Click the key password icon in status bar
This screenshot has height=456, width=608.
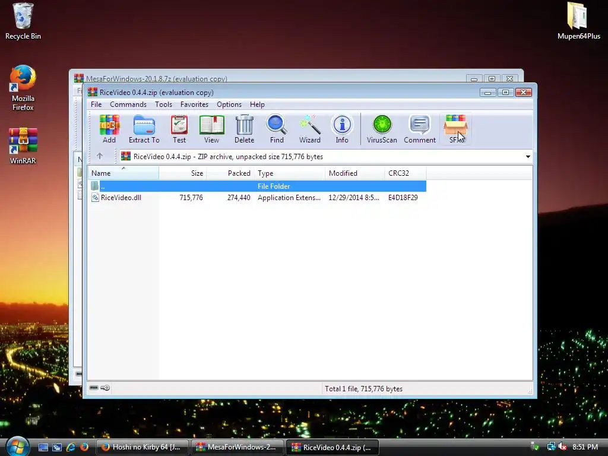[105, 388]
